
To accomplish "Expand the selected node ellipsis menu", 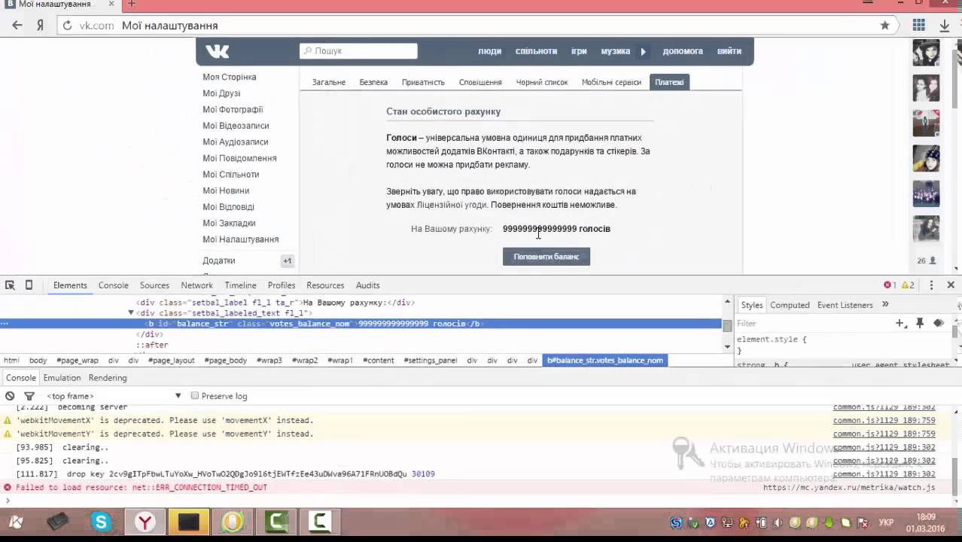I will [5, 324].
